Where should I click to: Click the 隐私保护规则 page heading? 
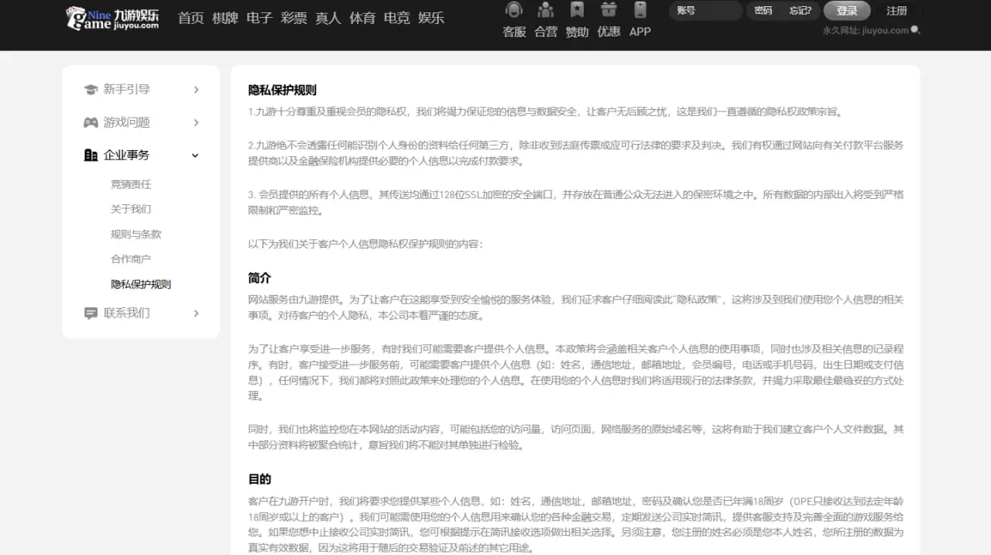pos(283,90)
